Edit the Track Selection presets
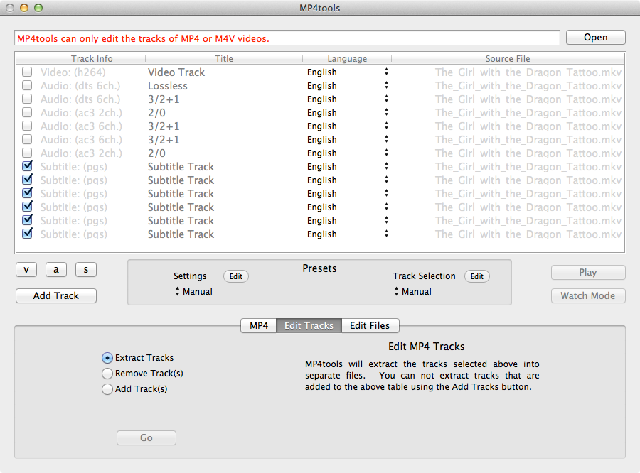Screen dimensions: 640x473 [477, 276]
